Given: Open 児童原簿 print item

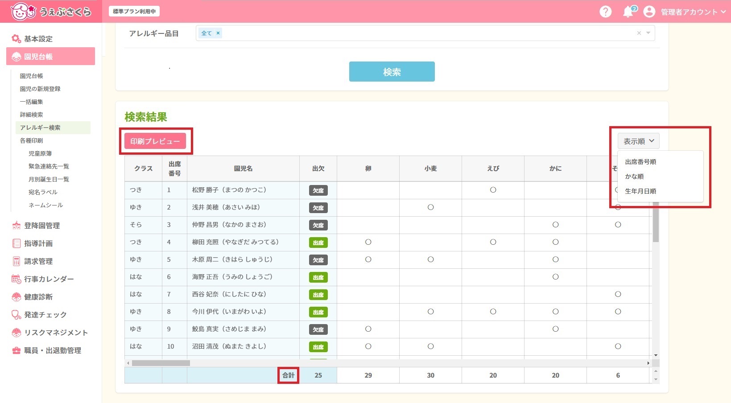Looking at the screenshot, I should [40, 153].
